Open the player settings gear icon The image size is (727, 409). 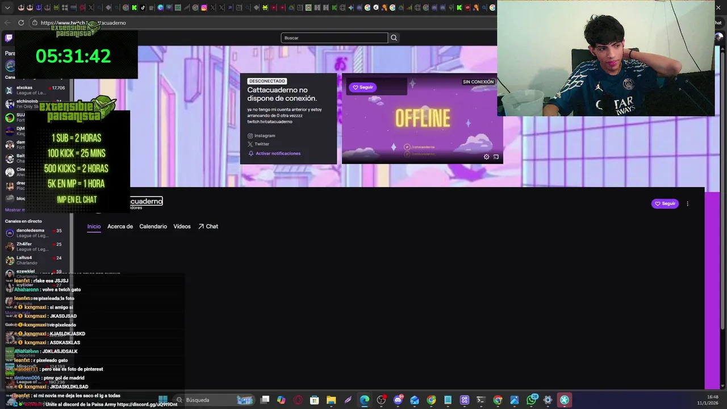coord(486,157)
